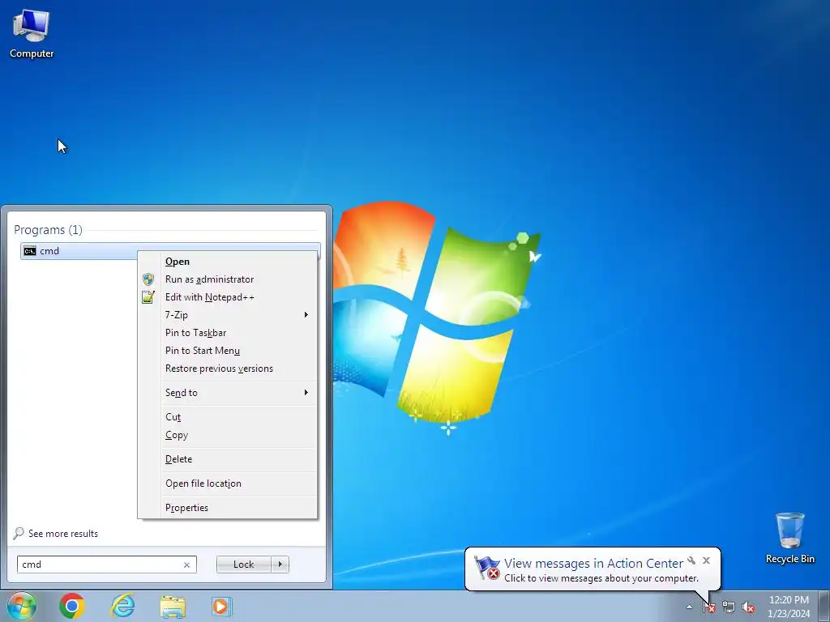This screenshot has width=830, height=622.
Task: Show hidden tray icons arrow
Action: [x=689, y=607]
